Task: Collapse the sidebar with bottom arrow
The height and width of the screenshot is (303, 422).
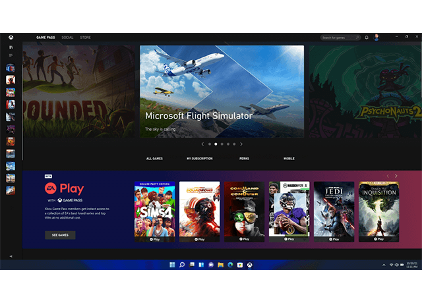Action: (x=11, y=256)
